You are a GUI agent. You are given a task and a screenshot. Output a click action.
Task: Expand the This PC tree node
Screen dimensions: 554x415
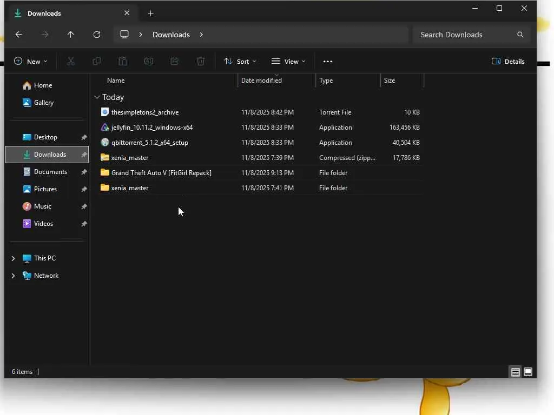tap(13, 258)
